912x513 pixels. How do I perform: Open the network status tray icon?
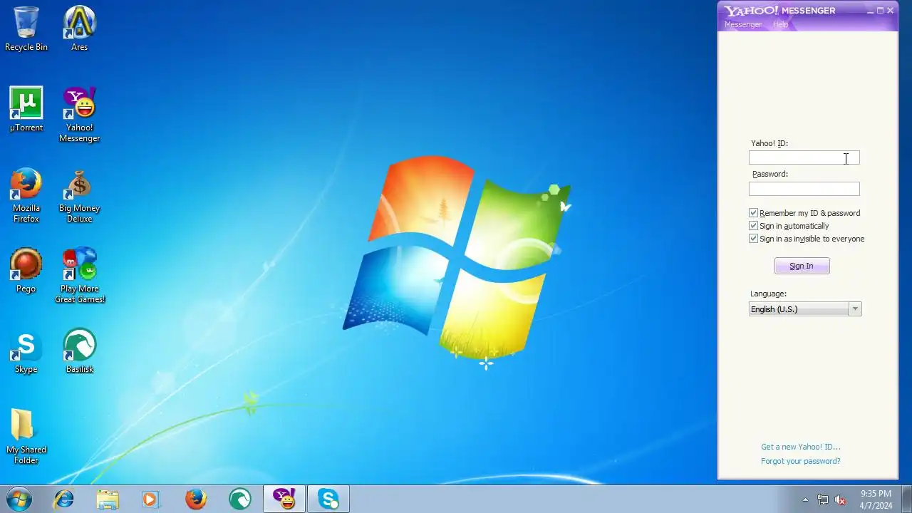coord(823,499)
